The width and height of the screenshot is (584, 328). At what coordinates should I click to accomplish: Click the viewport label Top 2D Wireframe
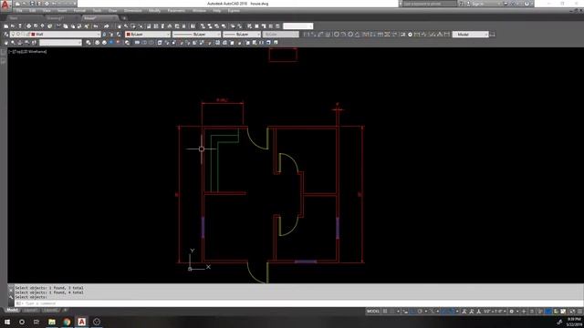pyautogui.click(x=28, y=52)
